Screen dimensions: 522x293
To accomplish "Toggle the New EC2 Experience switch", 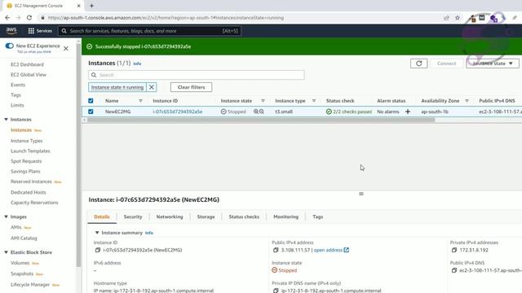I will click(x=9, y=46).
